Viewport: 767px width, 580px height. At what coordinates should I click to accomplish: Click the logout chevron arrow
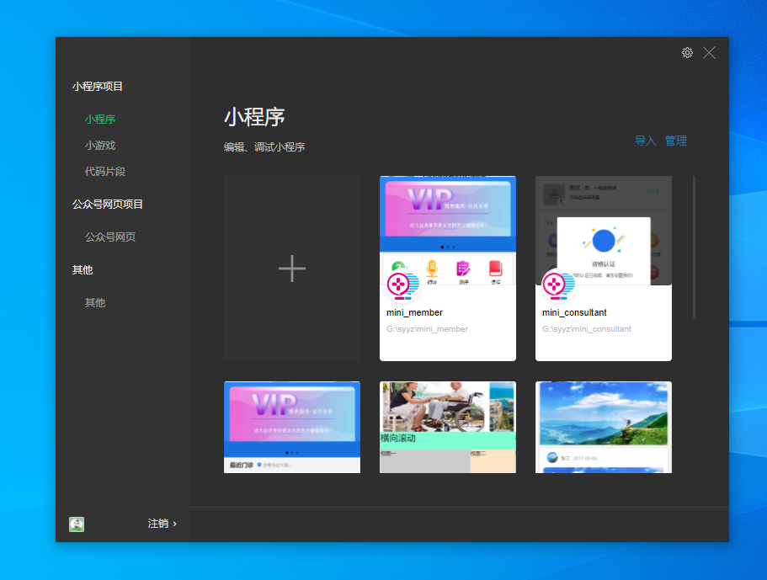(174, 524)
